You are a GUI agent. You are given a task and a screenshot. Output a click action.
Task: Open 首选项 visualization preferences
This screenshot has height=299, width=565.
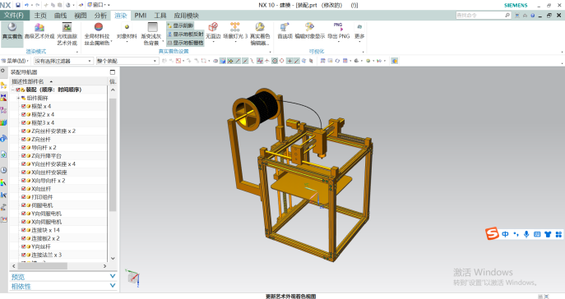[x=285, y=31]
